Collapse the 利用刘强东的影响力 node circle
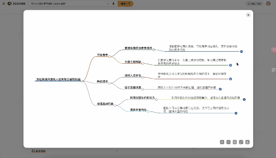The height and width of the screenshot is (158, 276). [x=156, y=99]
